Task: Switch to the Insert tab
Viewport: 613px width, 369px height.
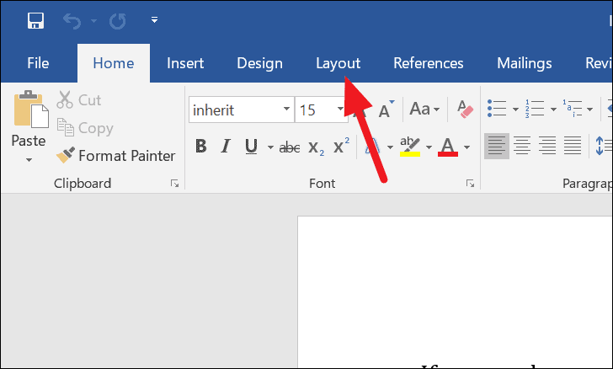Action: pos(185,63)
